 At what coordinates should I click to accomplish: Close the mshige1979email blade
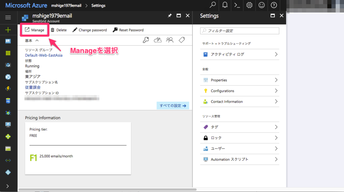(x=187, y=15)
